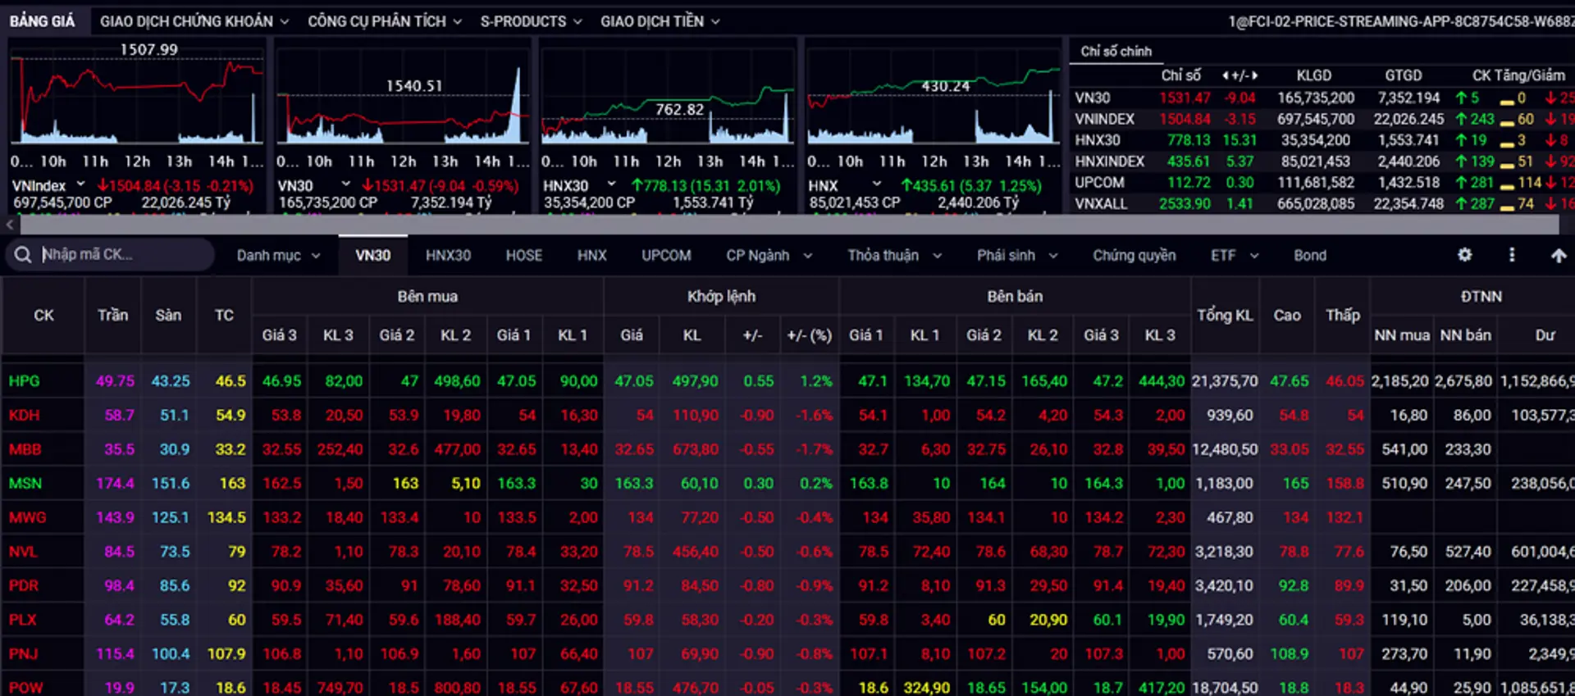
Task: Open HNX30 chart index selector dropdown
Action: pyautogui.click(x=611, y=184)
